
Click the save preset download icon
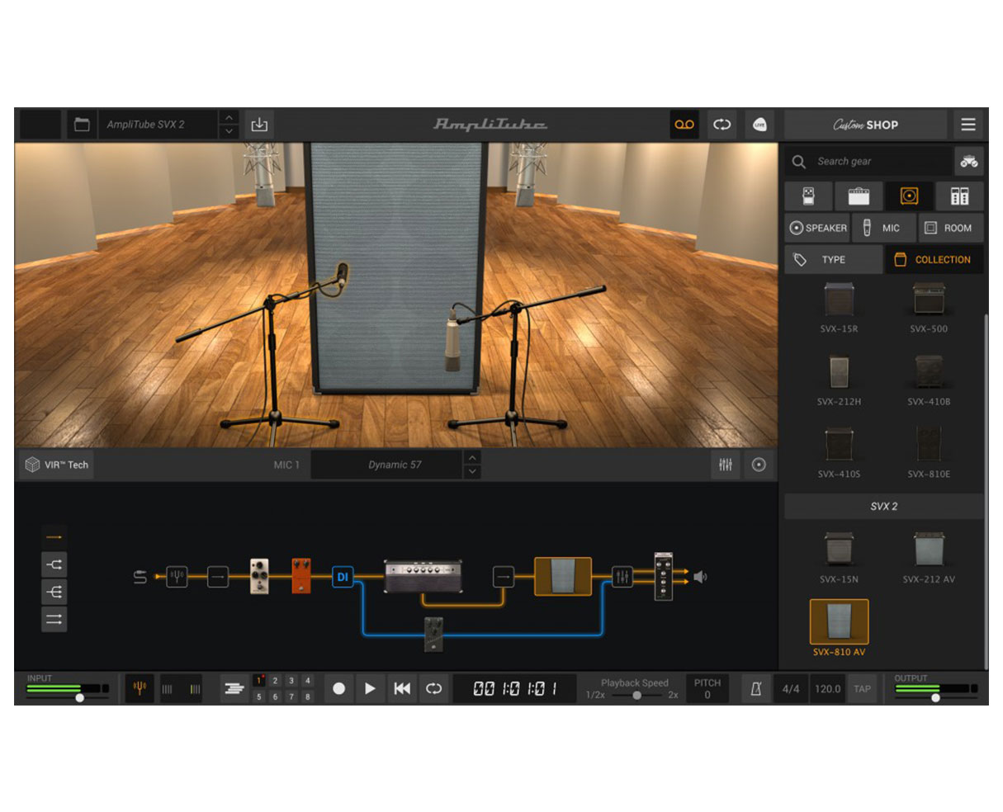click(259, 125)
